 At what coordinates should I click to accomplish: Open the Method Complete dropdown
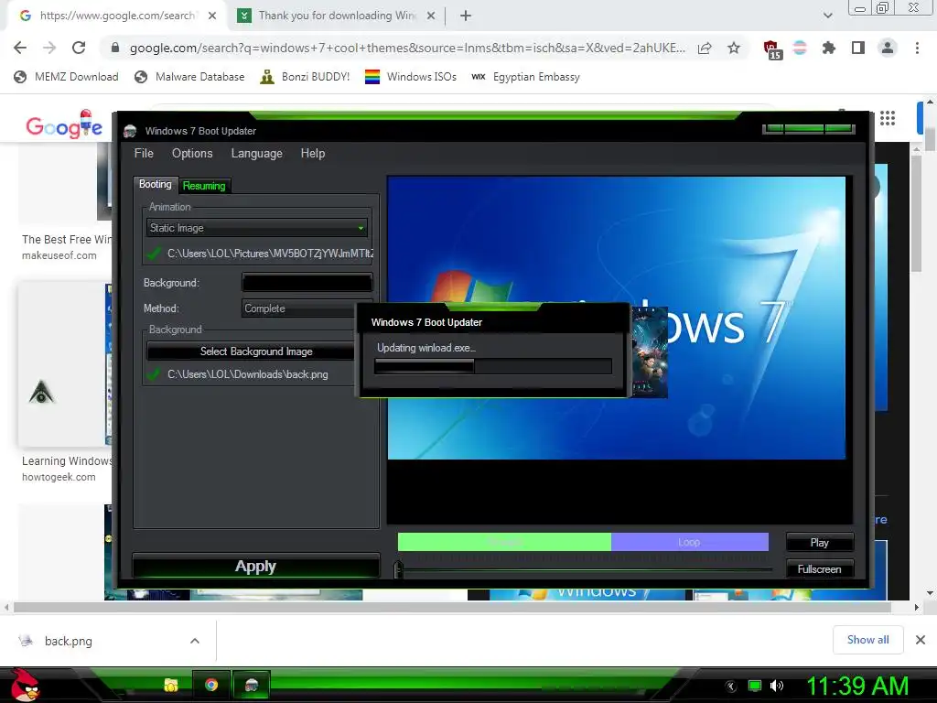(x=299, y=308)
